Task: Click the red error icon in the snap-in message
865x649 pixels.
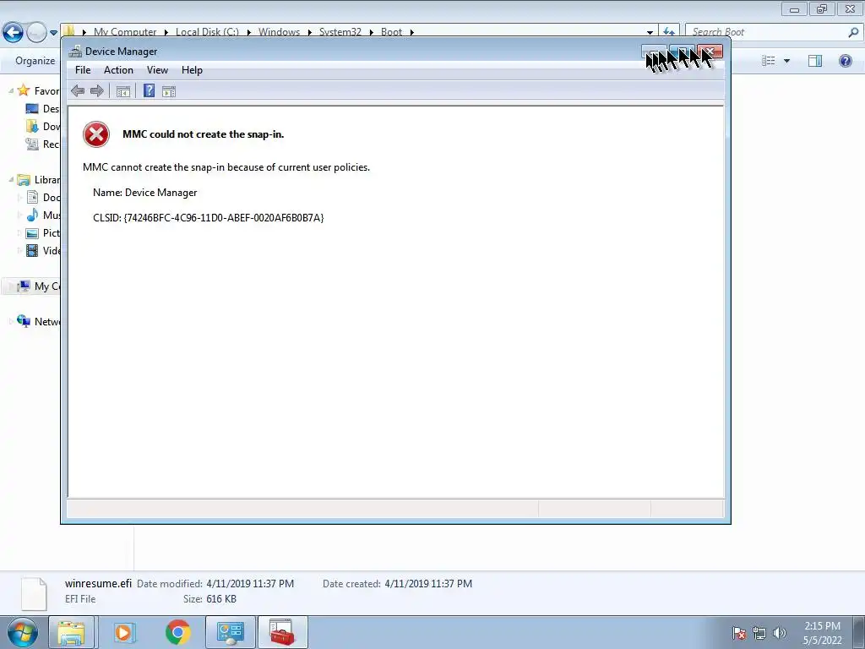Action: [x=96, y=134]
